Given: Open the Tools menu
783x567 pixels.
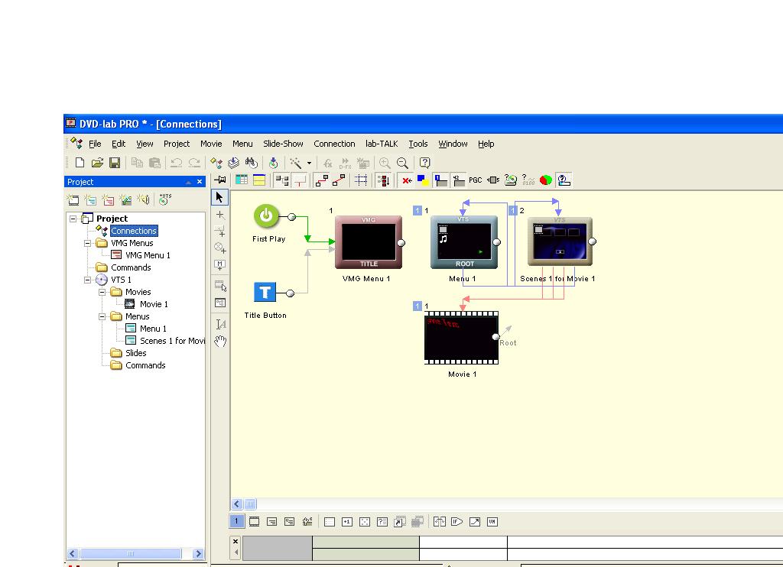Looking at the screenshot, I should [418, 144].
